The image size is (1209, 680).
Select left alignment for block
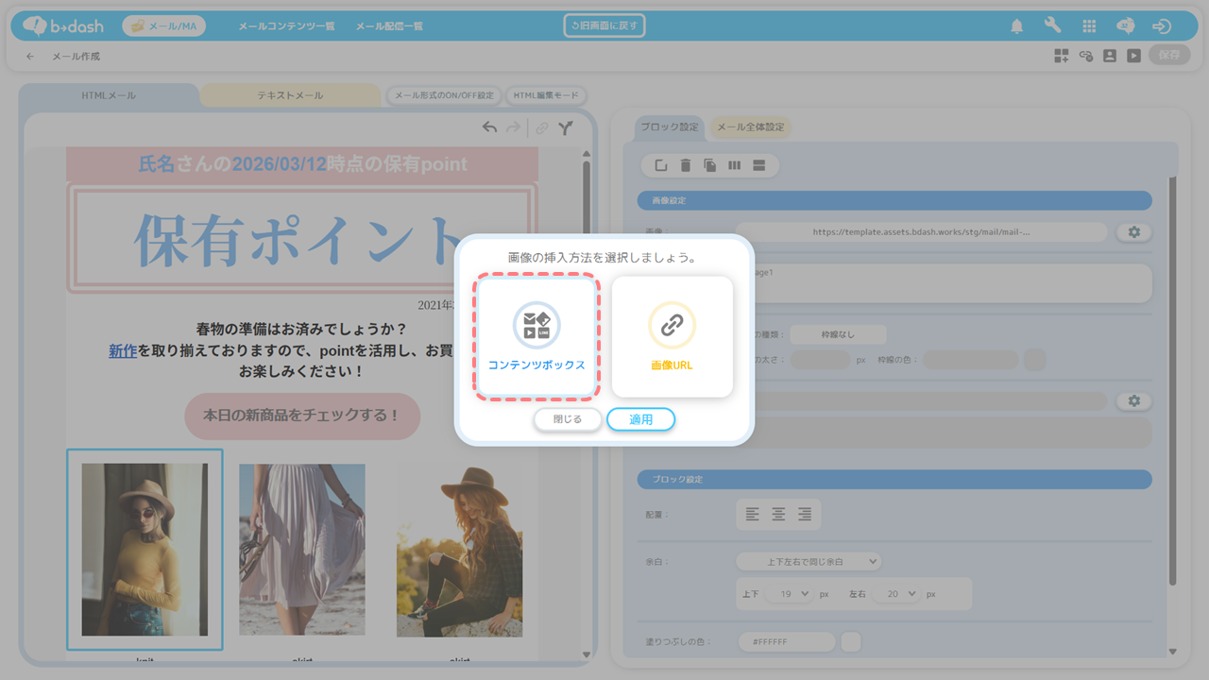click(752, 515)
